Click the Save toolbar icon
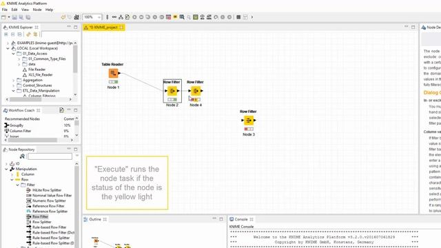 14,17
